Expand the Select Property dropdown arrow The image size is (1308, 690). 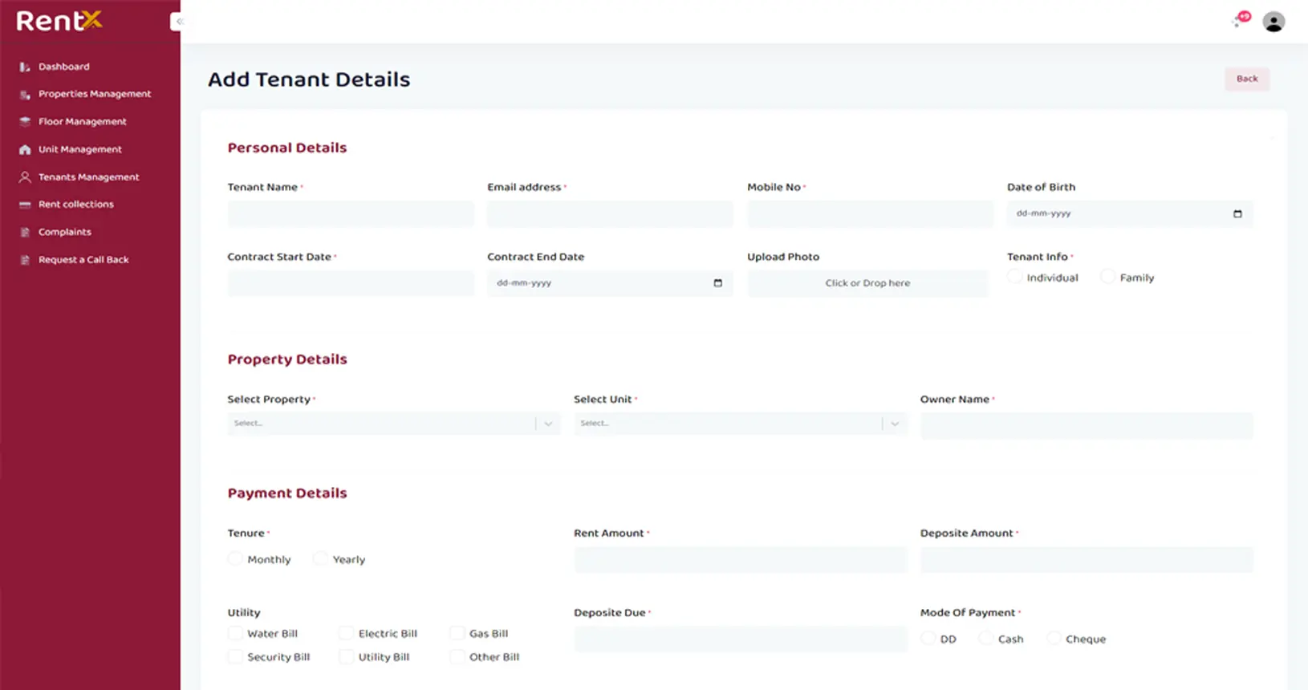pyautogui.click(x=548, y=424)
